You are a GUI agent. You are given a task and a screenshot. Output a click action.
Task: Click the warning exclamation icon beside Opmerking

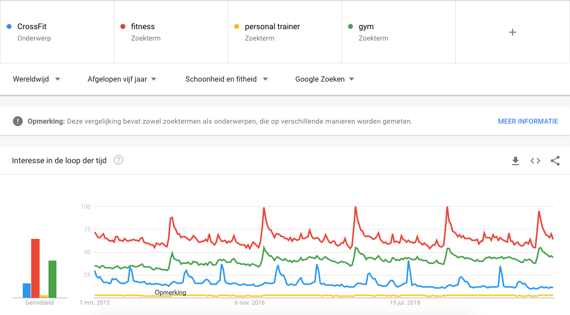18,121
